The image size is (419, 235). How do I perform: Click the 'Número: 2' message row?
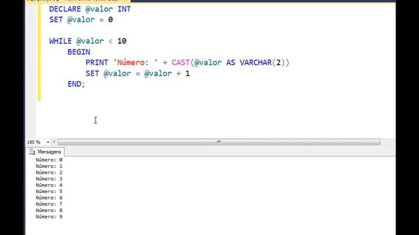(x=49, y=172)
